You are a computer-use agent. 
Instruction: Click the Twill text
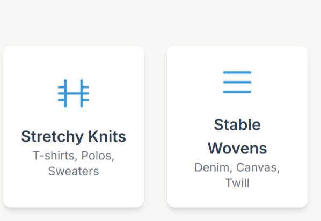coord(237,183)
